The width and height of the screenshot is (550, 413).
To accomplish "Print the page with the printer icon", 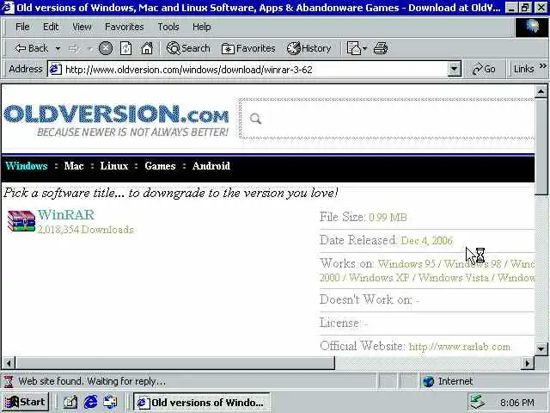I will click(381, 48).
